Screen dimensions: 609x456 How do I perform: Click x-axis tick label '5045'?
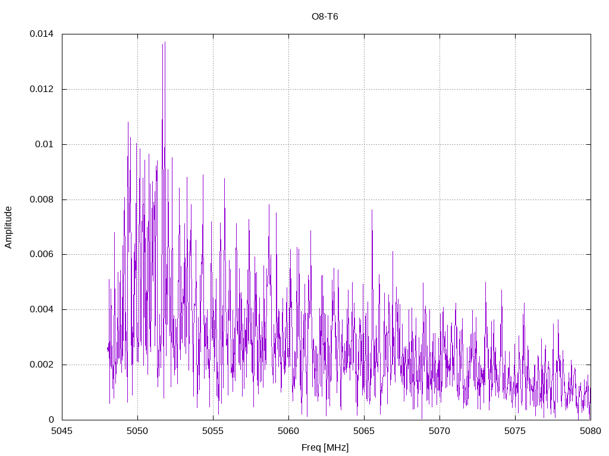pyautogui.click(x=62, y=431)
